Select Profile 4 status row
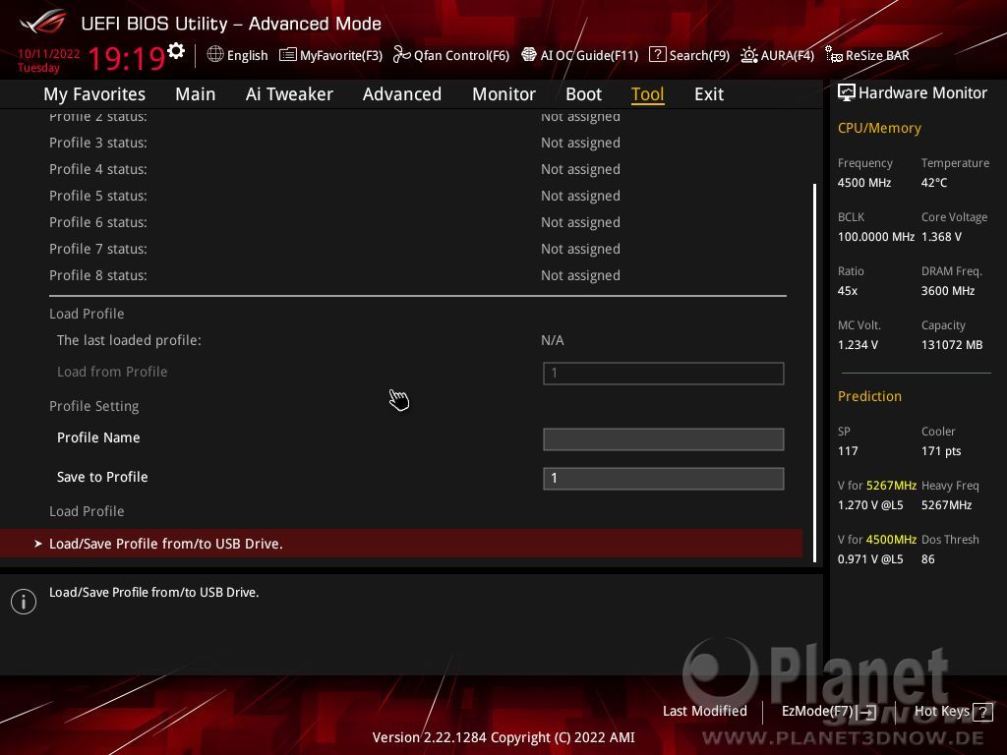The width and height of the screenshot is (1007, 755). [x=417, y=169]
